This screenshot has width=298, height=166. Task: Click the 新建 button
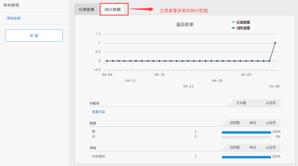tap(34, 36)
